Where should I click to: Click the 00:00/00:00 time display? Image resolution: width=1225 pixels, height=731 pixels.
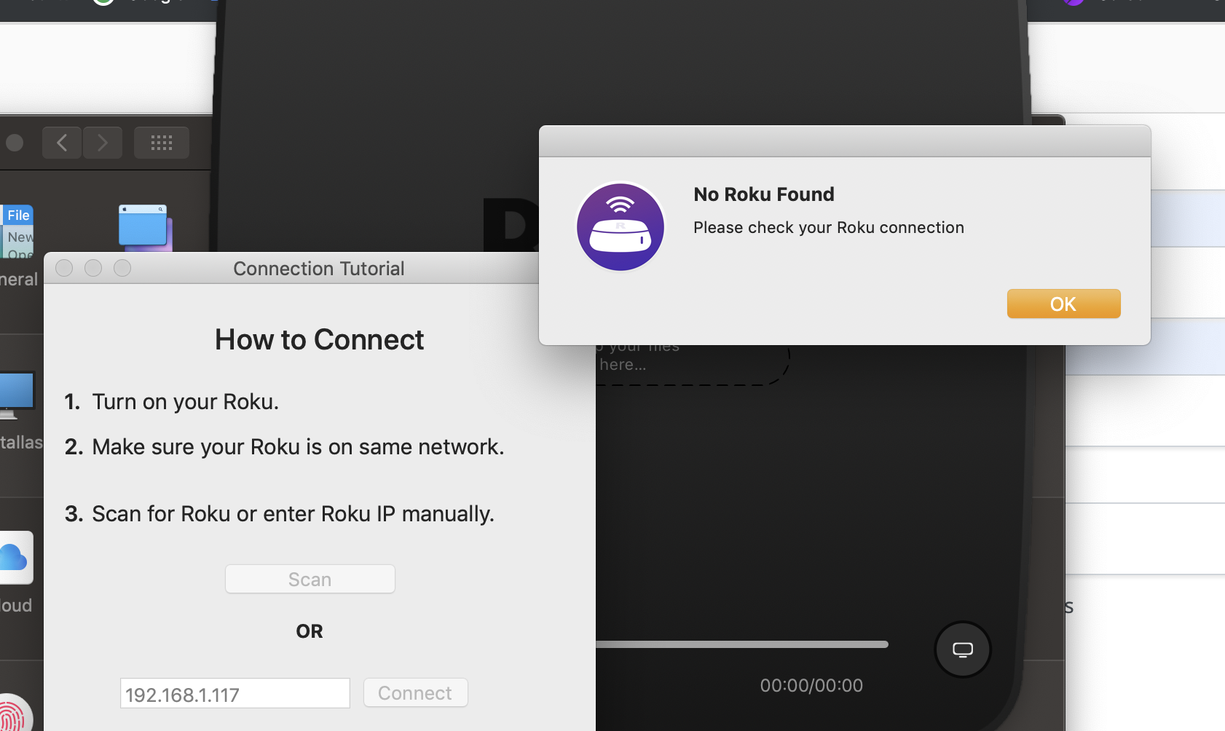811,685
